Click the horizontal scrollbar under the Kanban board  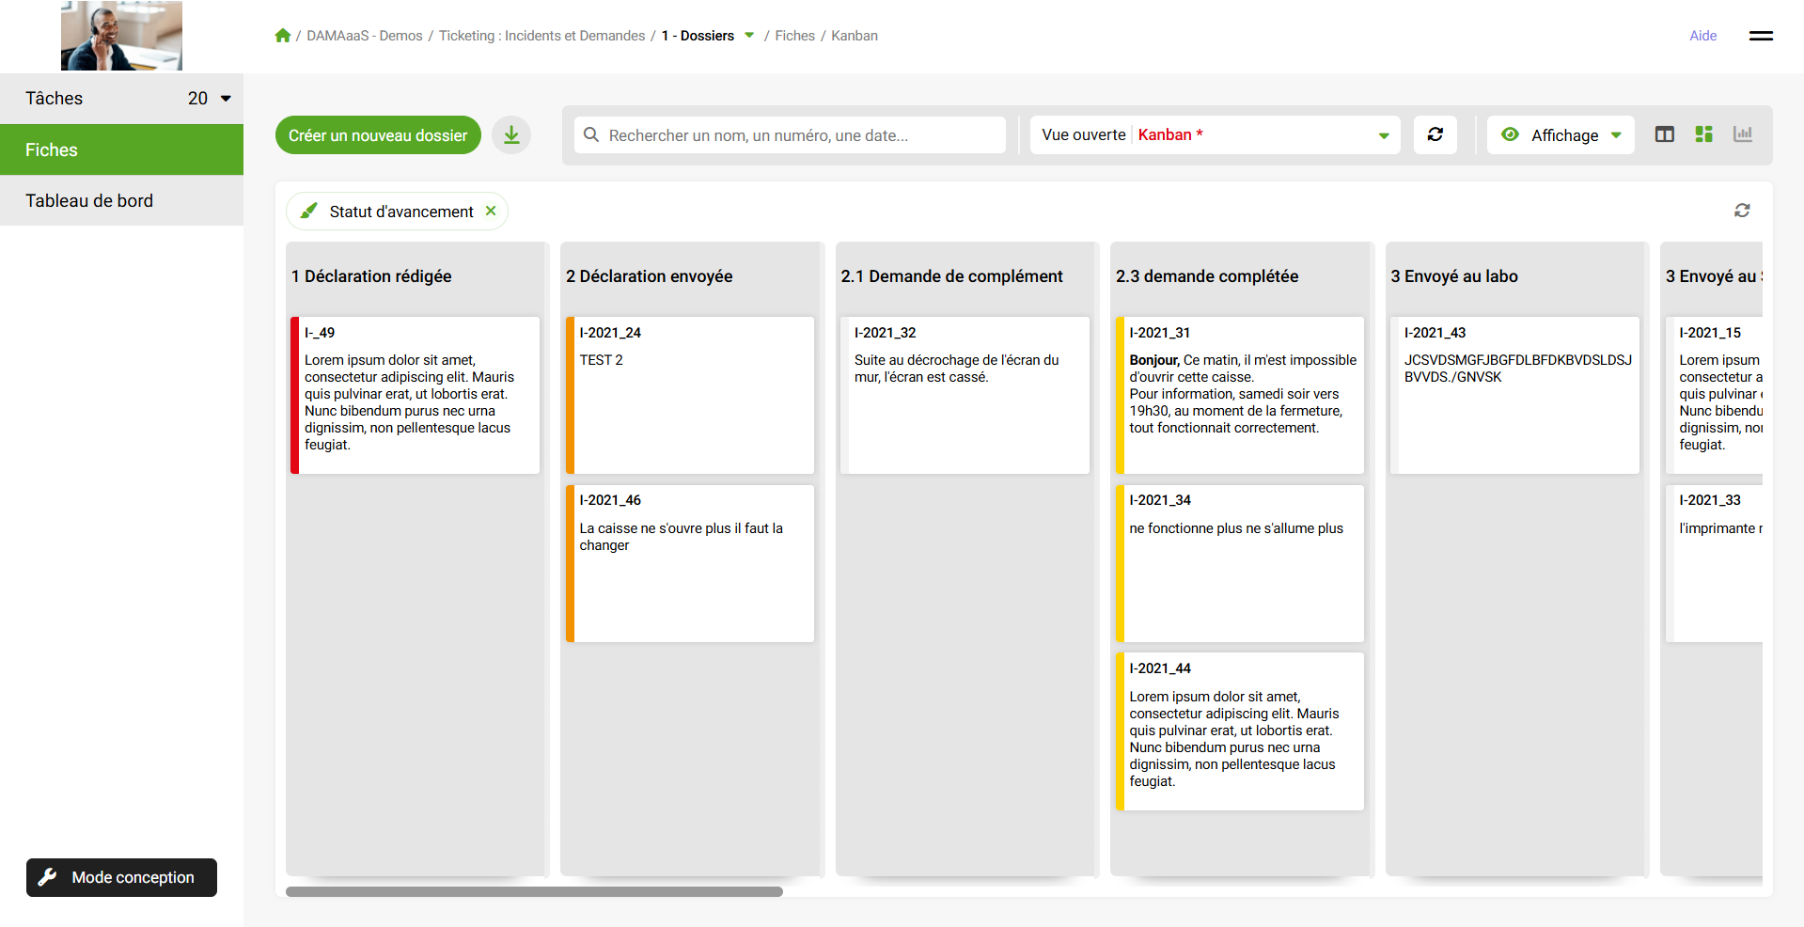(534, 891)
